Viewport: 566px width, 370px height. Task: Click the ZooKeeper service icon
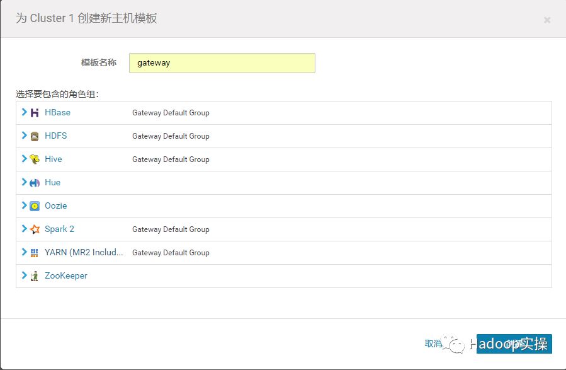pyautogui.click(x=35, y=276)
